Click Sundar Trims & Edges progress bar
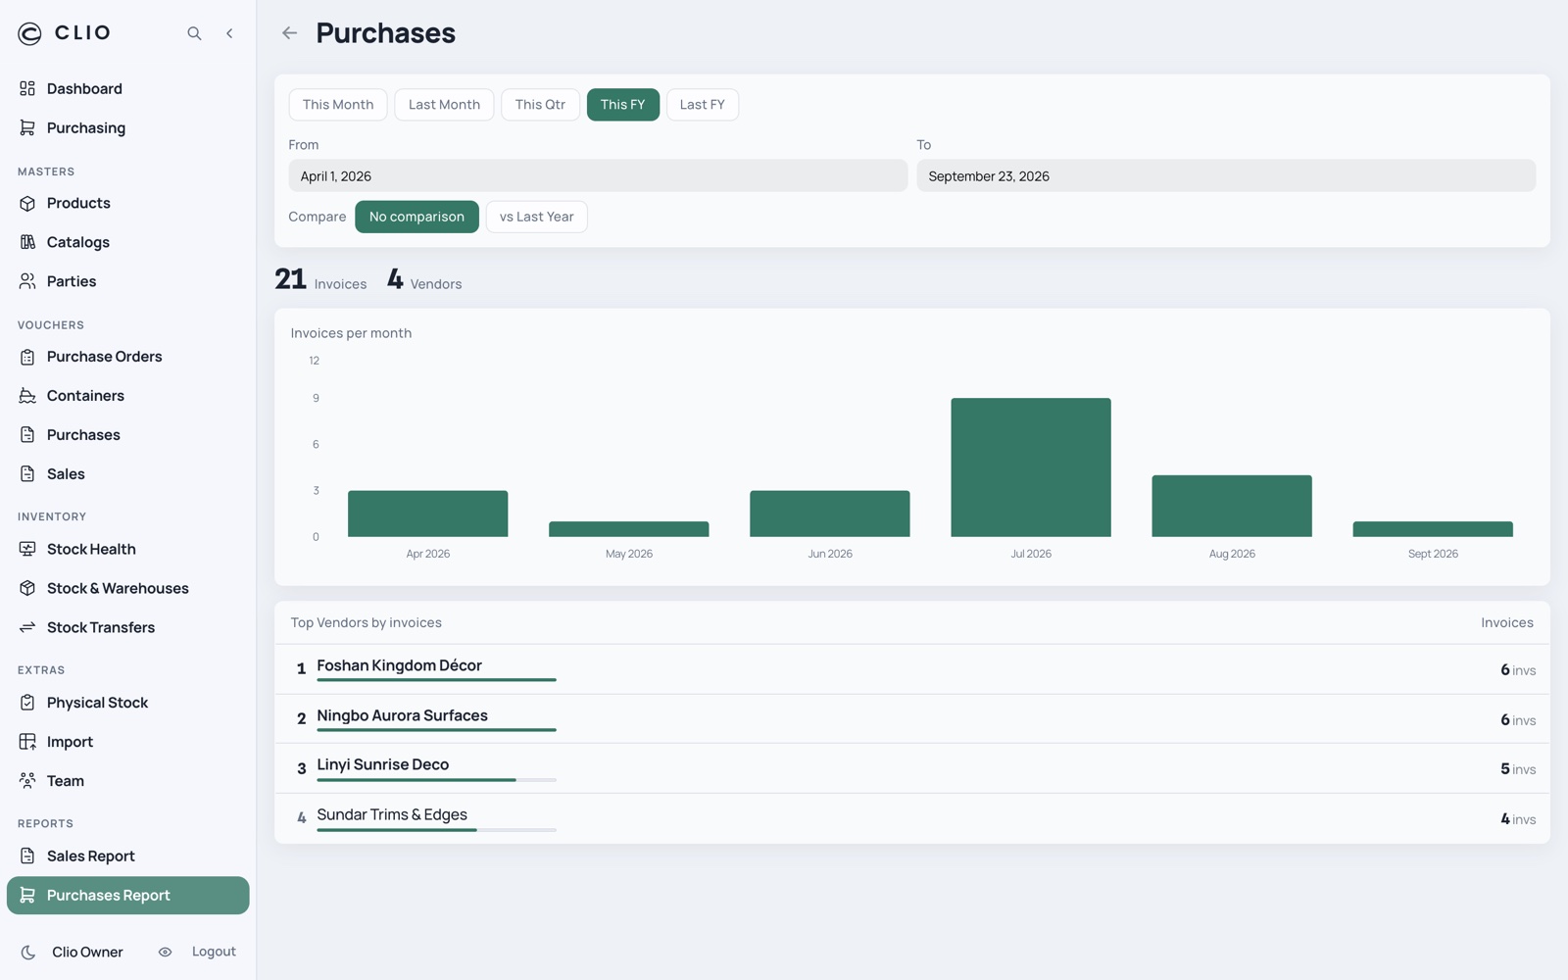This screenshot has height=980, width=1568. (436, 830)
